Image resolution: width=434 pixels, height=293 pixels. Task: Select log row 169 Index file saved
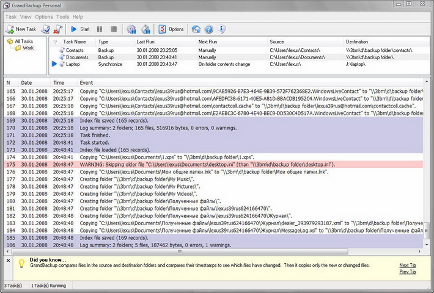coord(213,120)
